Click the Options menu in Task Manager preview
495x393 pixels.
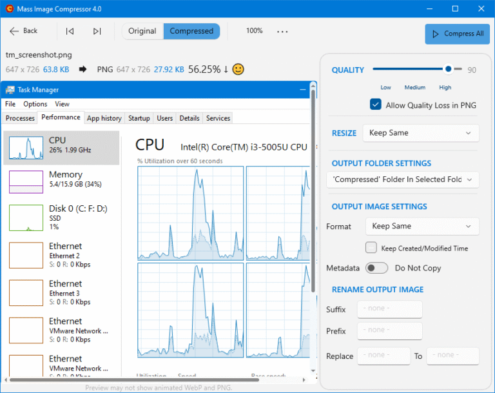coord(35,104)
